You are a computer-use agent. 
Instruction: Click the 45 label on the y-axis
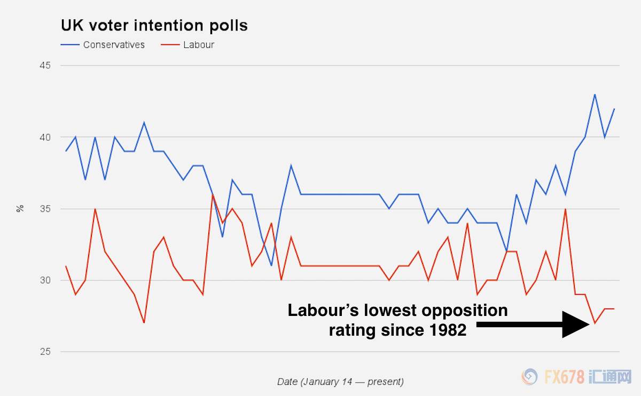(44, 66)
